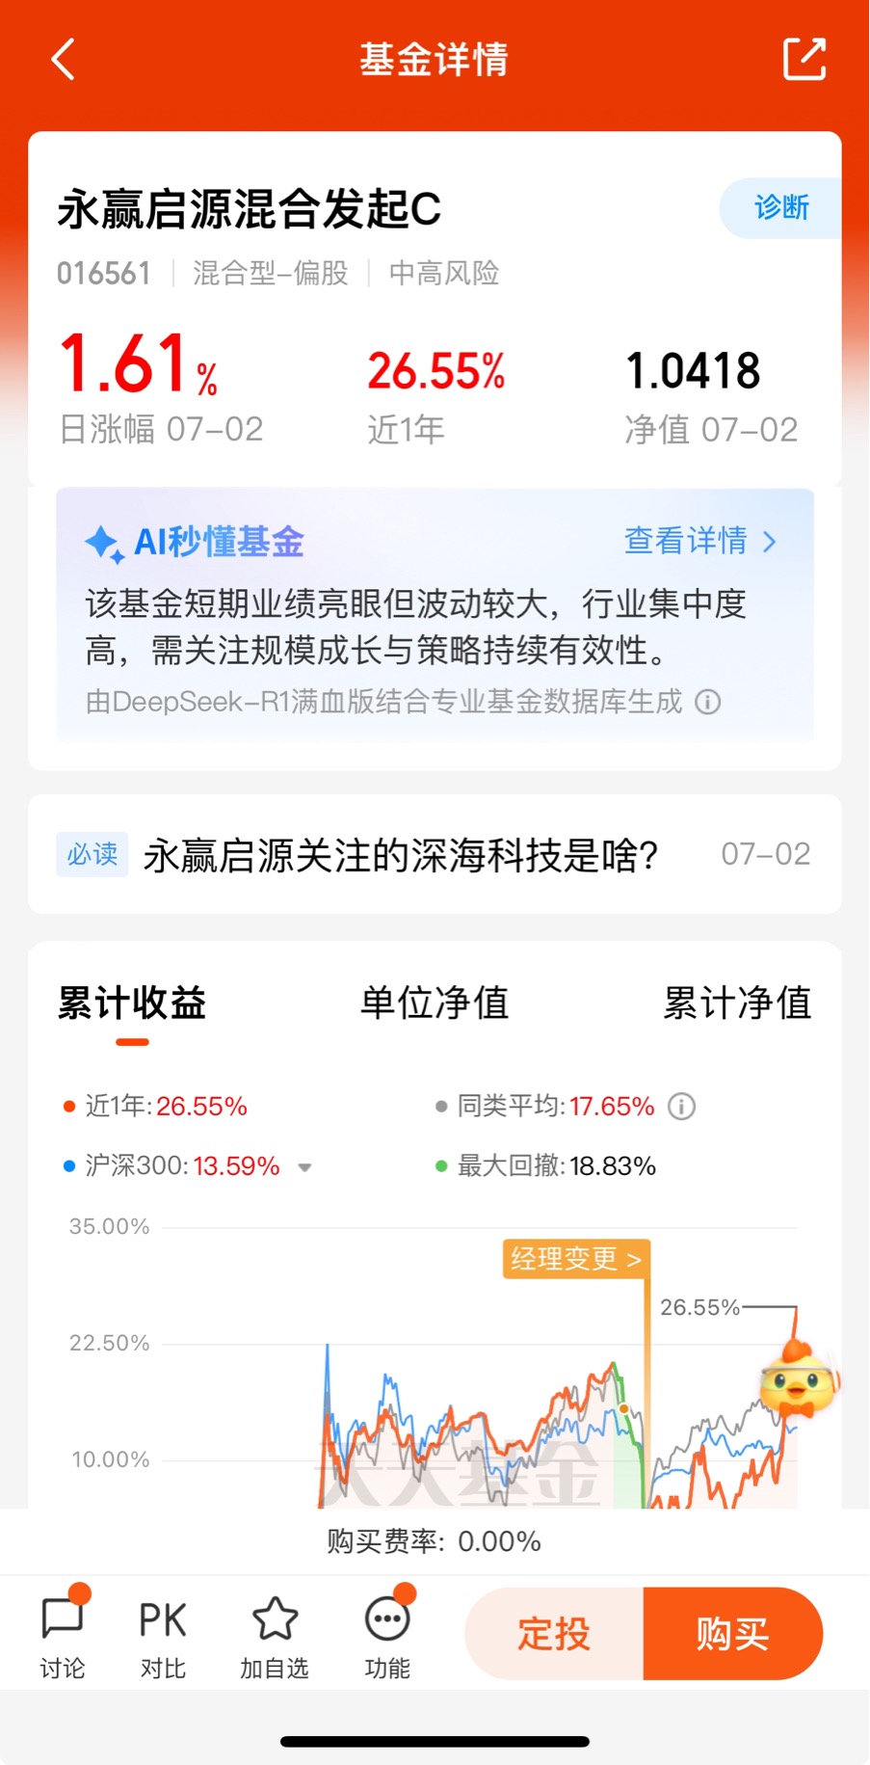Switch to the 单位净值 tab
Viewport: 870px width, 1765px height.
point(435,1003)
